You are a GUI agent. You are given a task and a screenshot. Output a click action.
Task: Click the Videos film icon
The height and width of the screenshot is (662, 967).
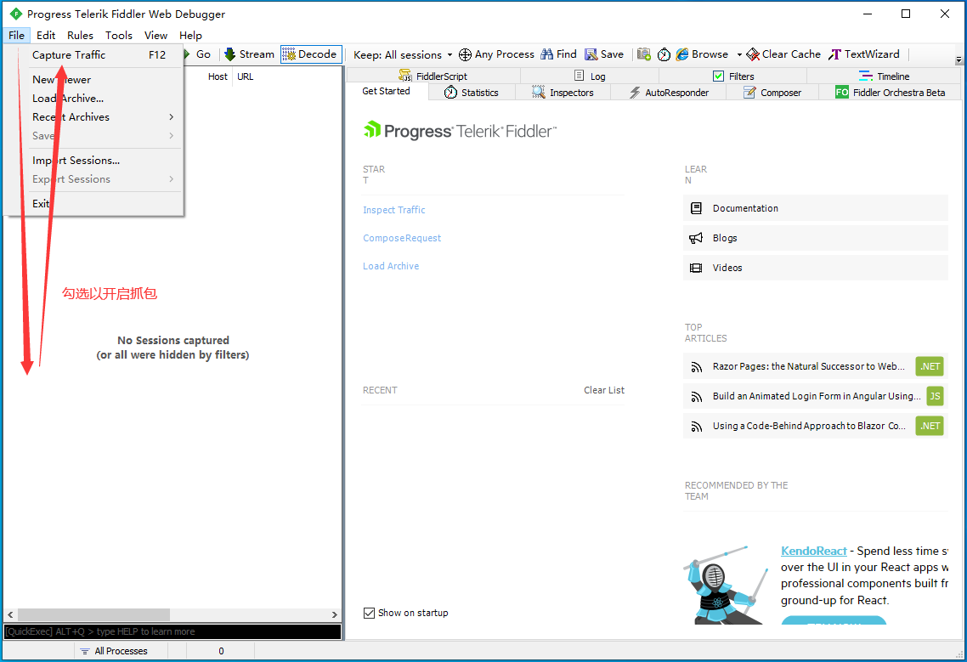click(x=696, y=268)
